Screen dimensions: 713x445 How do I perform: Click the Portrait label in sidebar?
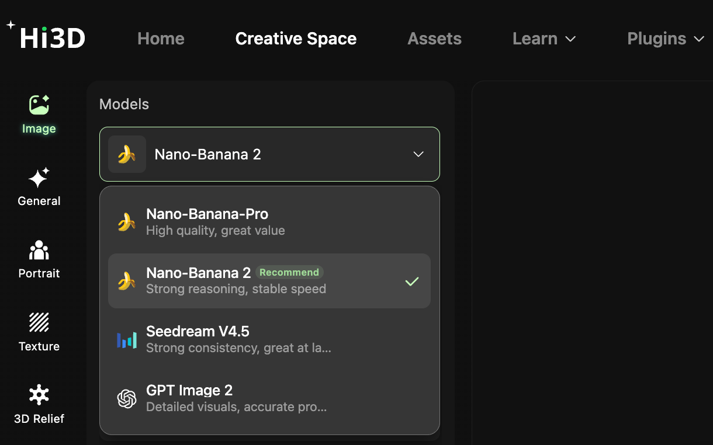(39, 273)
